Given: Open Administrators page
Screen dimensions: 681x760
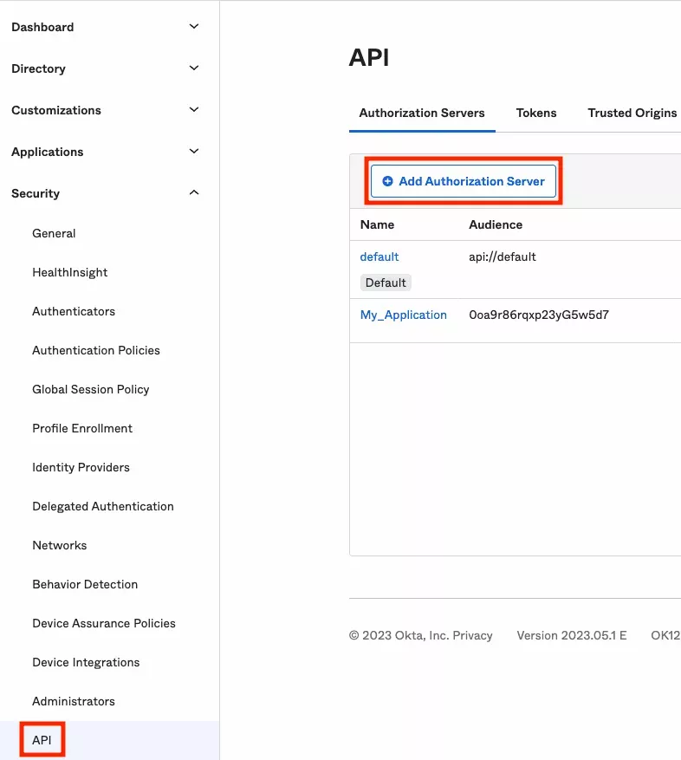Looking at the screenshot, I should 74,702.
